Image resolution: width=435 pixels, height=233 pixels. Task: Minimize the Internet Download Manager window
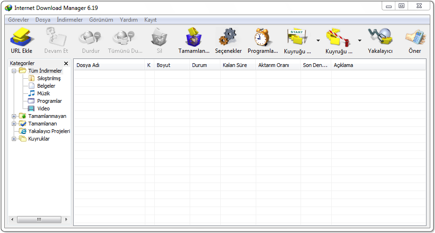pos(389,6)
